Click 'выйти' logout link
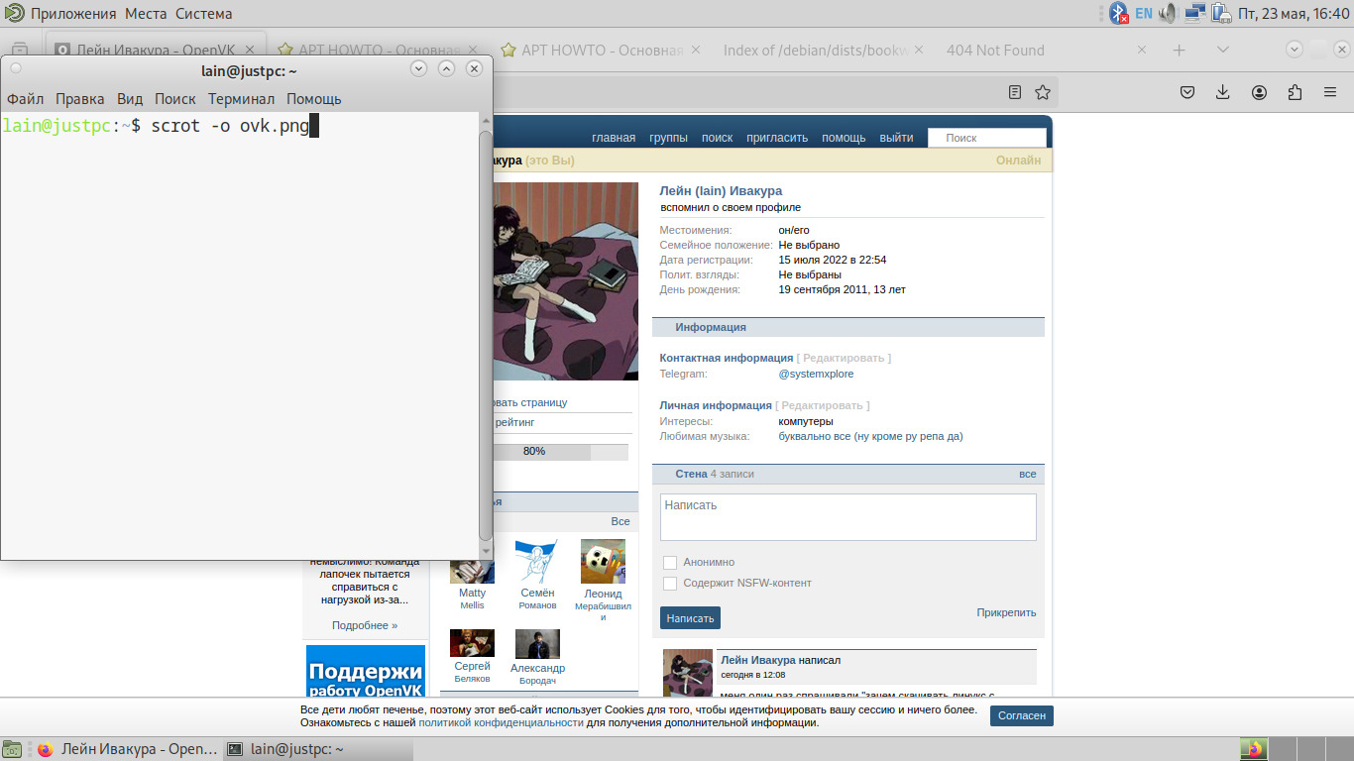This screenshot has width=1354, height=761. click(x=896, y=138)
